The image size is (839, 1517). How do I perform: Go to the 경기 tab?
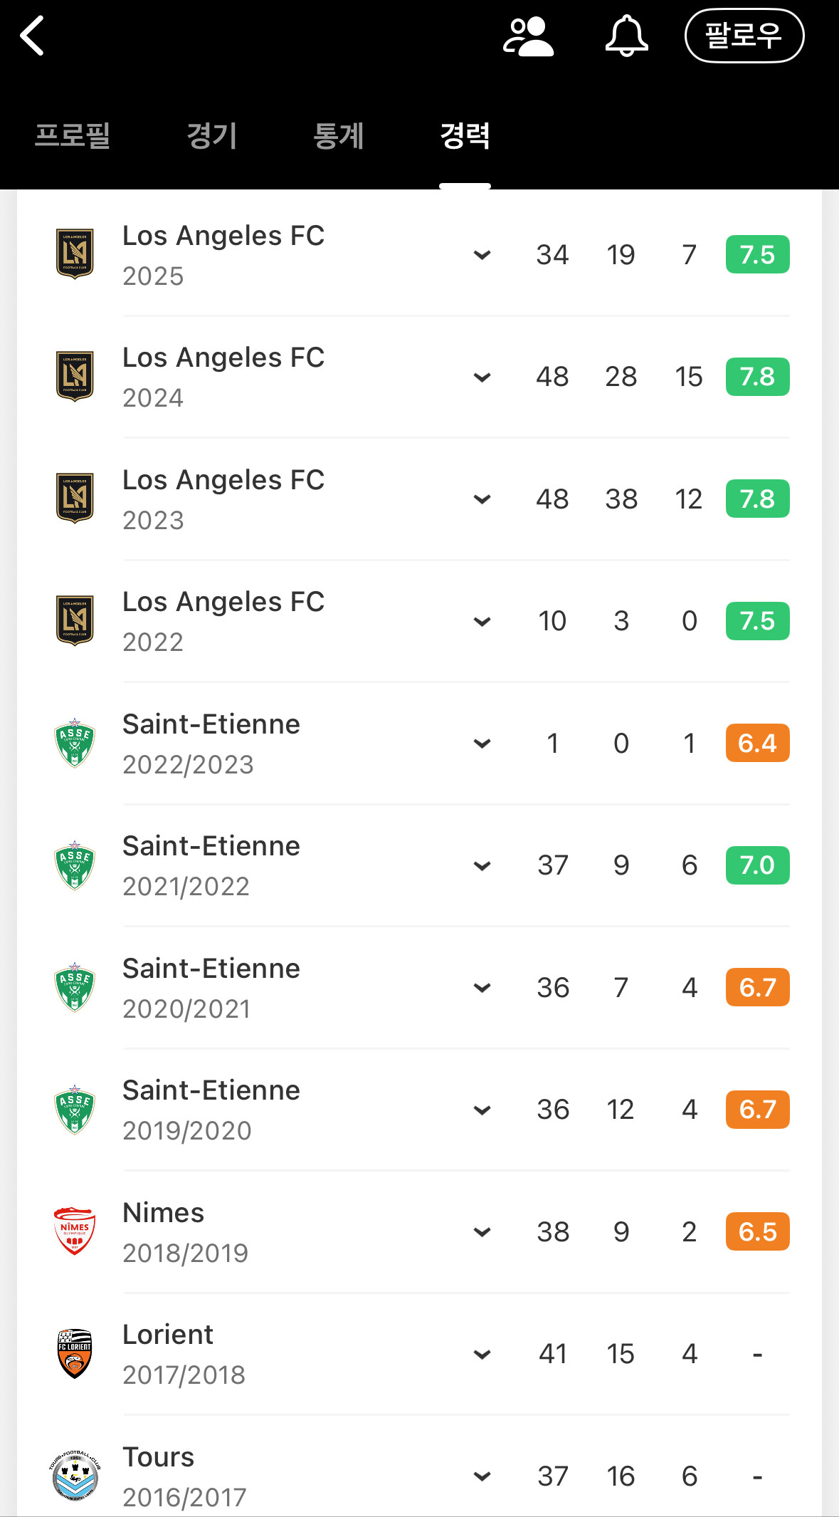pos(211,136)
